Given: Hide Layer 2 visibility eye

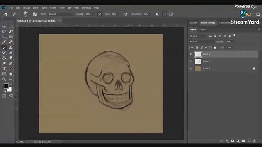Looking at the screenshot, I should pos(191,54).
